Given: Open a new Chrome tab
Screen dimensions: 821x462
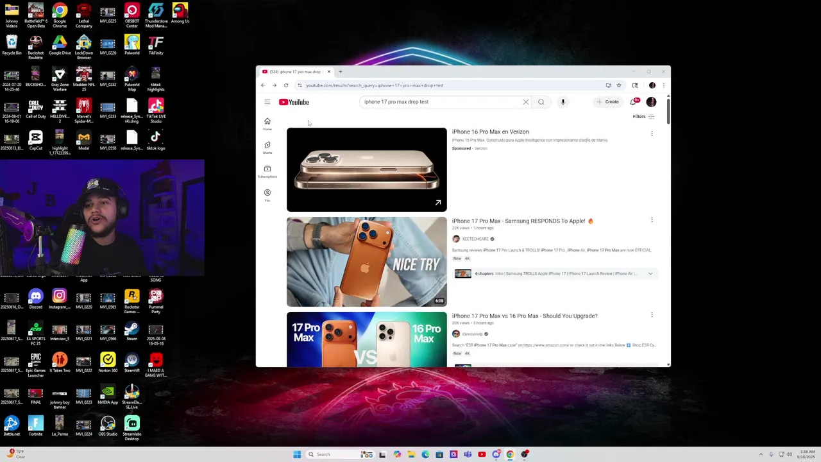Looking at the screenshot, I should pyautogui.click(x=341, y=72).
